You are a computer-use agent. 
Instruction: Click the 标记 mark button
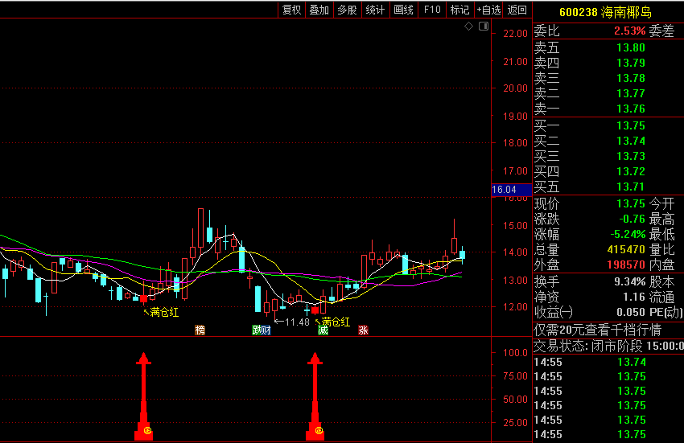pyautogui.click(x=459, y=10)
